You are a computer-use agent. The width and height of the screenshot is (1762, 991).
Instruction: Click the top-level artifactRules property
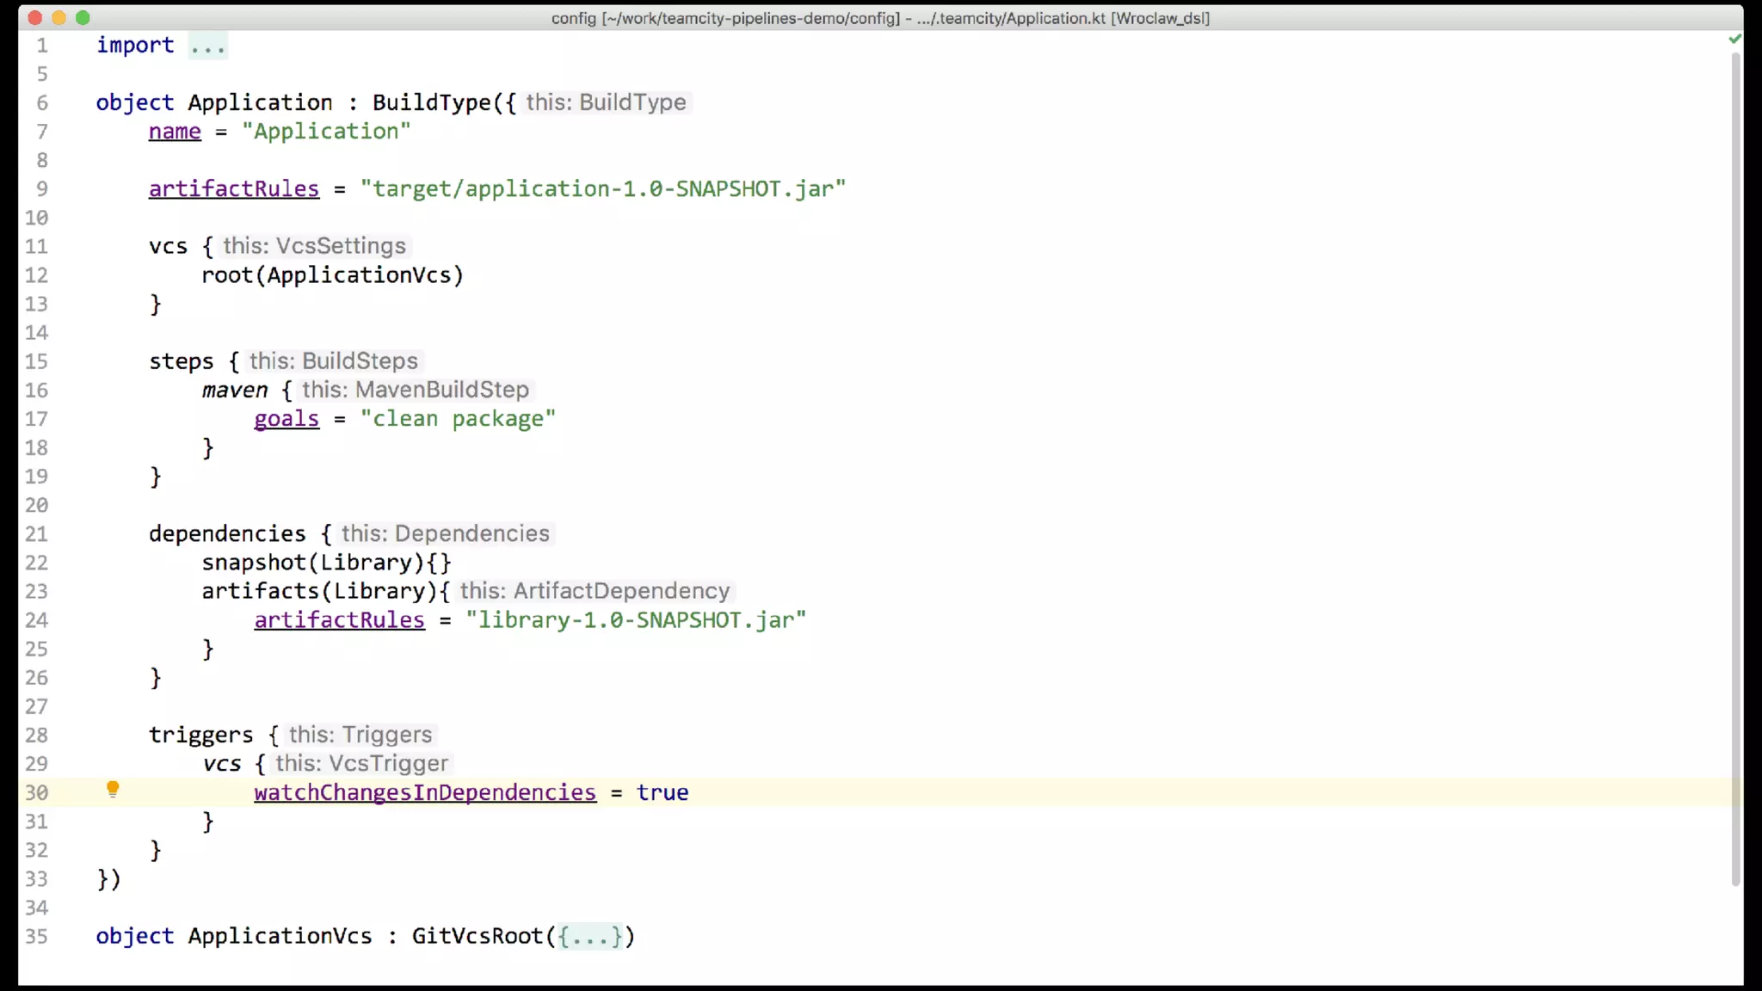click(233, 189)
